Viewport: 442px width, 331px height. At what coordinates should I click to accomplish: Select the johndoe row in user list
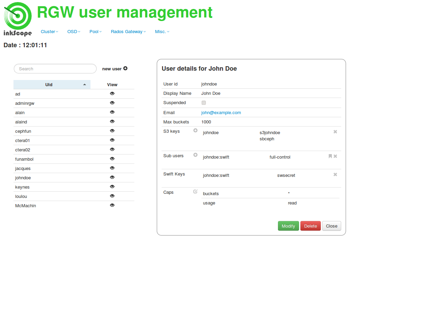pos(74,178)
